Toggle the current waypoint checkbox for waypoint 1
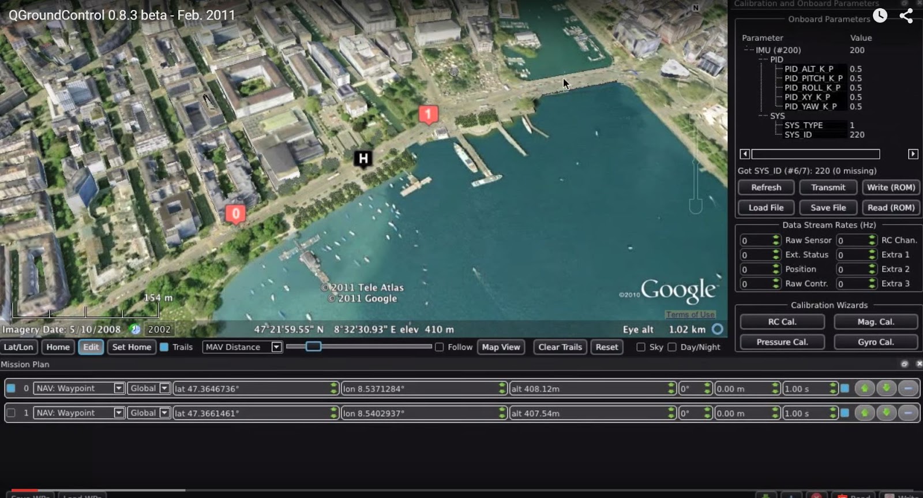This screenshot has height=498, width=923. (x=11, y=413)
